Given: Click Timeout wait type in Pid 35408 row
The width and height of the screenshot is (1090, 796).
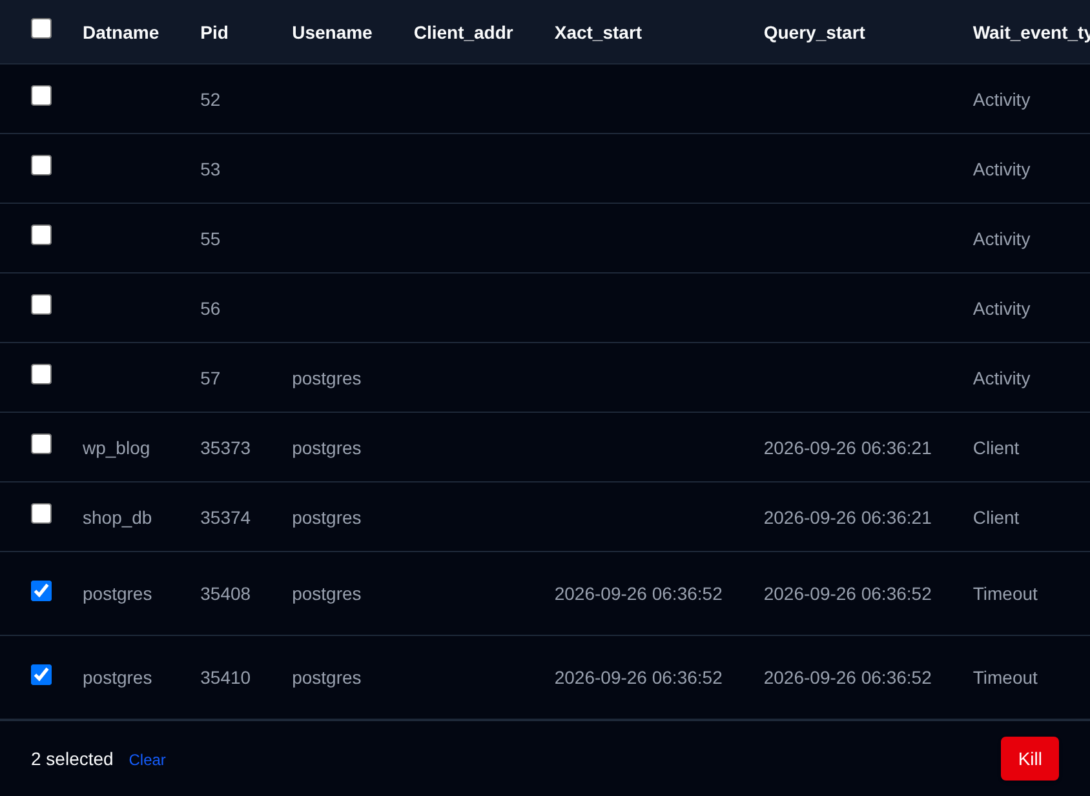Looking at the screenshot, I should 1005,594.
